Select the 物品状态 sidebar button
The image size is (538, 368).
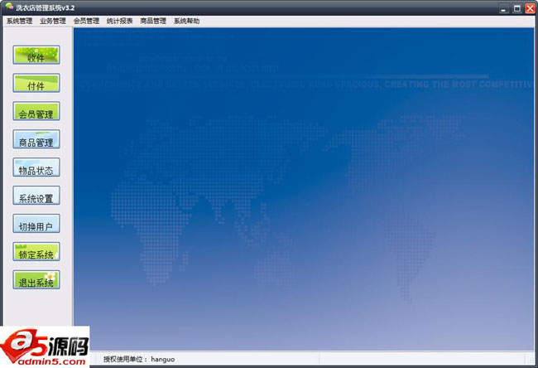(x=36, y=167)
